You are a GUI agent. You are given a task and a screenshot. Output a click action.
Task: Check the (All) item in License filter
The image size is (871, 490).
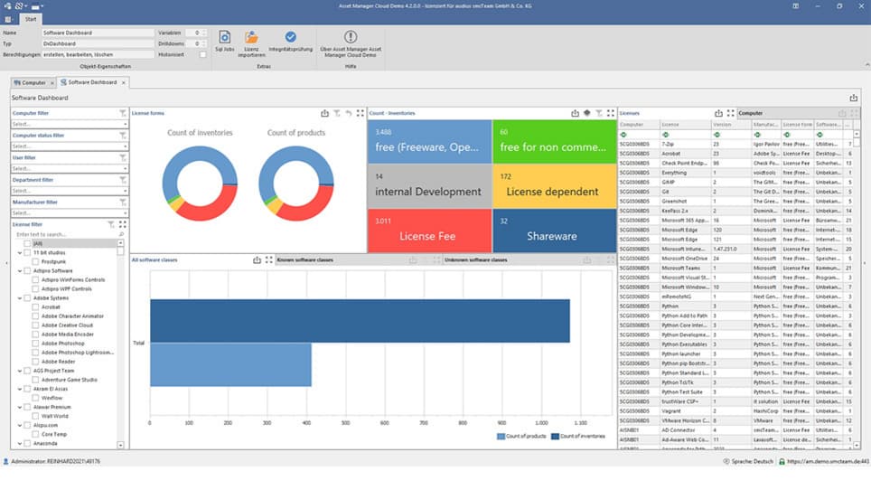tap(27, 243)
